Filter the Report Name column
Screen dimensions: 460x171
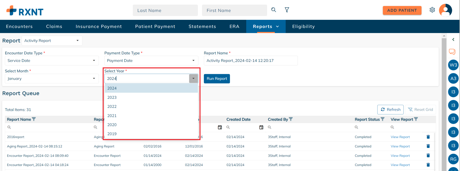[x=34, y=119]
